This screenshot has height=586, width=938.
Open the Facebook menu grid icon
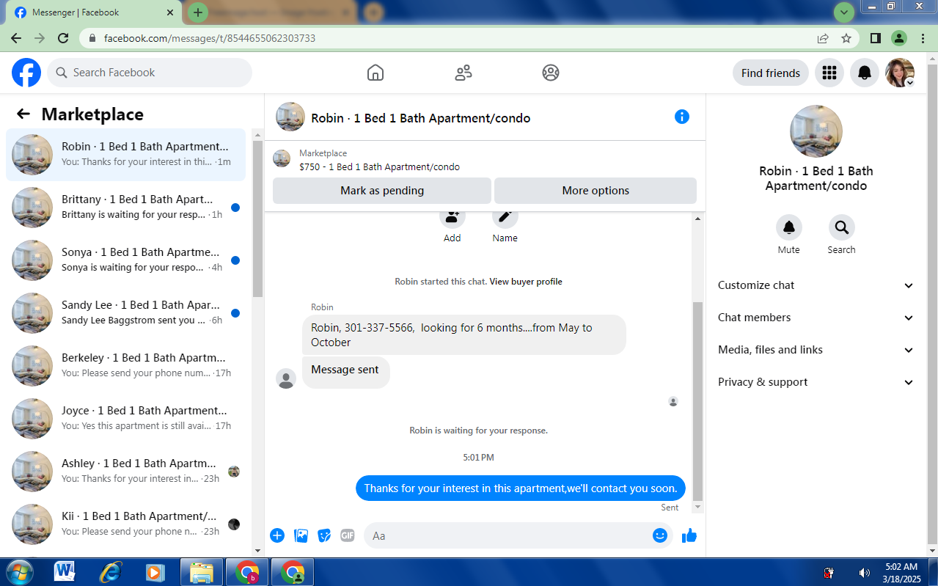click(x=829, y=73)
